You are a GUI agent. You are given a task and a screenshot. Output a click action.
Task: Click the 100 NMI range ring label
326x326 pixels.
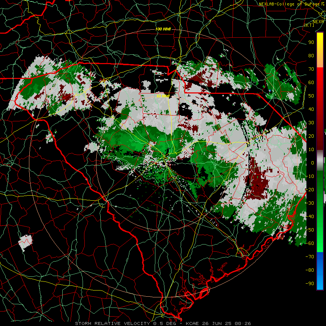coord(163,29)
